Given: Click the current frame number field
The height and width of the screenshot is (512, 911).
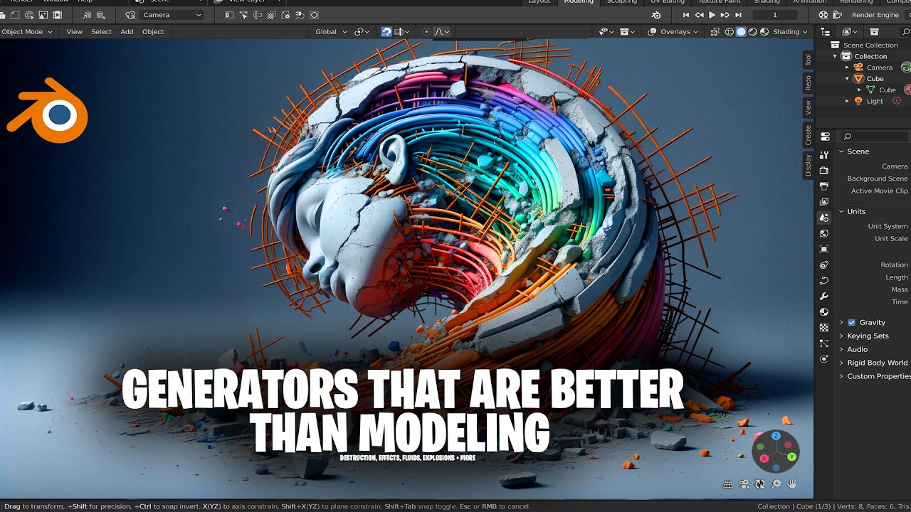Looking at the screenshot, I should click(775, 15).
